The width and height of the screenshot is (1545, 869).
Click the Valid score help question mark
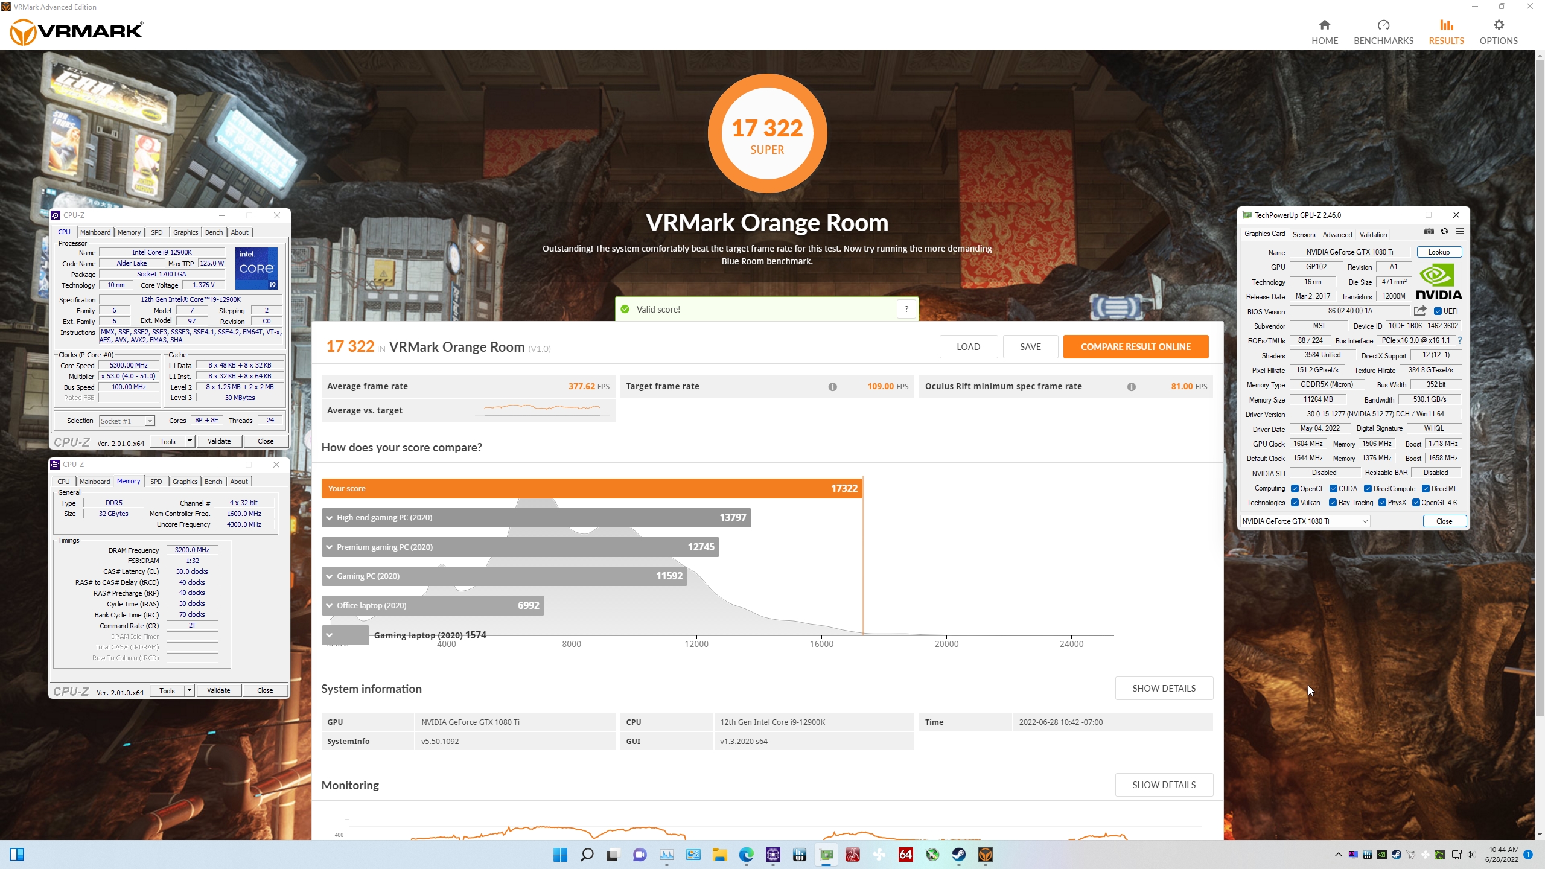[x=906, y=309]
